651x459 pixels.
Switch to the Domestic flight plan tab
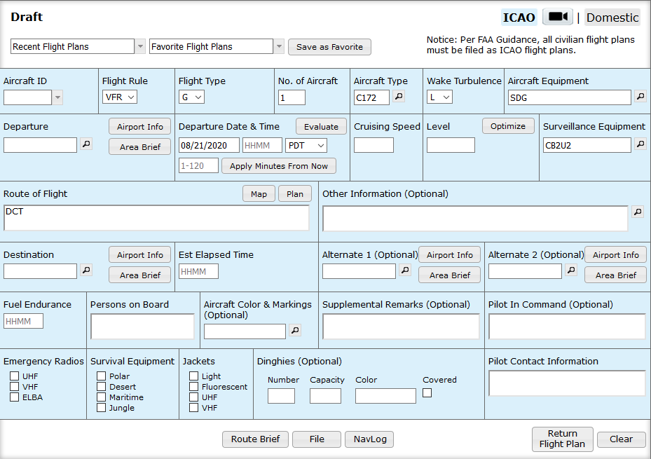click(x=612, y=18)
